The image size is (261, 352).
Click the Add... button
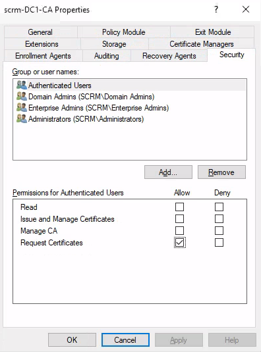[168, 172]
